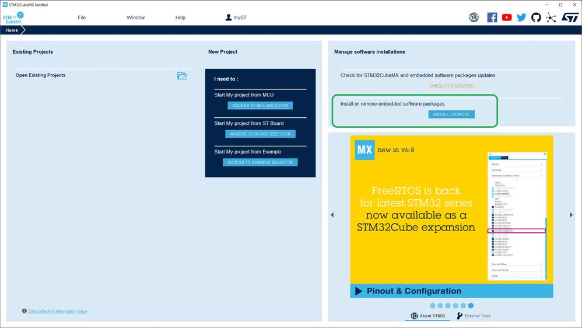Select the sixth carousel dot
Screen dimensions: 582x328
[471, 305]
